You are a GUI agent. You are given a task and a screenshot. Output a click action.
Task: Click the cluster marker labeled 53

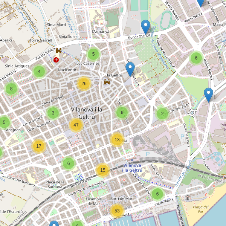[x=117, y=211]
